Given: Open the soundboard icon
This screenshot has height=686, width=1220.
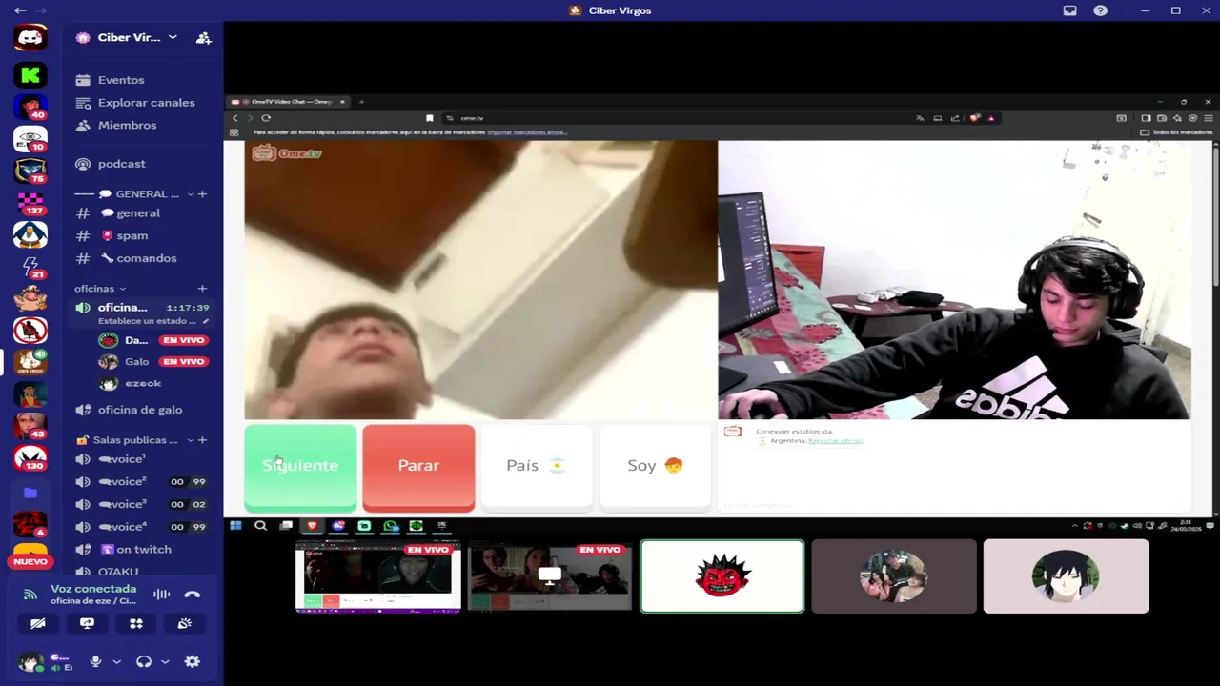Looking at the screenshot, I should (184, 623).
